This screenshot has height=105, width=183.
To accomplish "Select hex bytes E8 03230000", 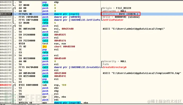I will [x=27, y=58].
